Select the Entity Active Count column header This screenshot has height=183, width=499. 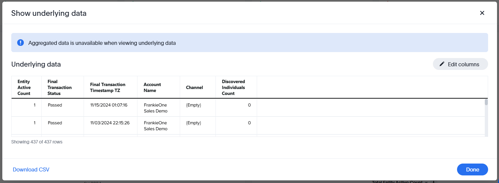pos(24,87)
